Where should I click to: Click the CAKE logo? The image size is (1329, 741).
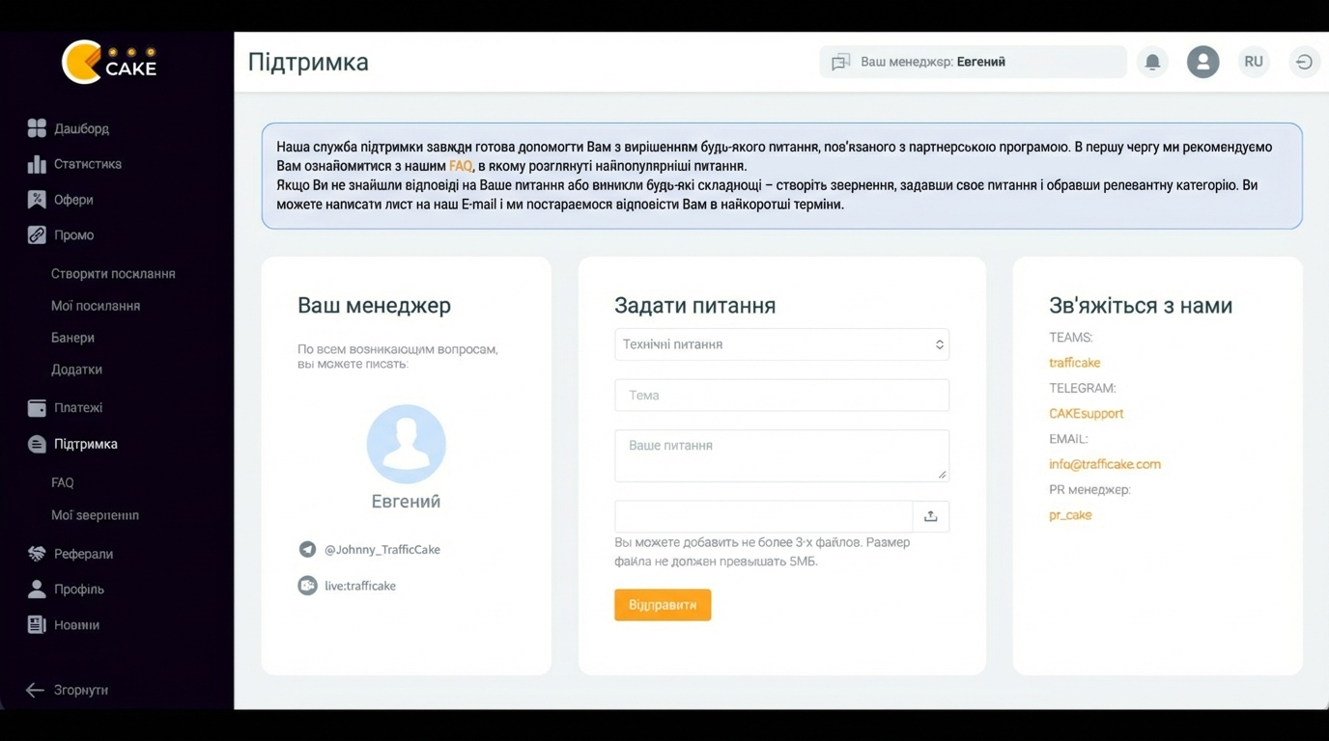(x=111, y=60)
